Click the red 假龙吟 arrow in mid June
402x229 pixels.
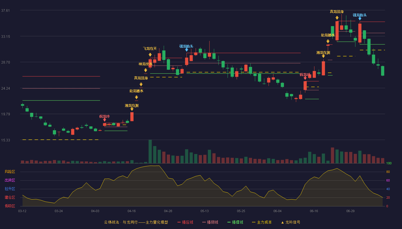(x=305, y=78)
